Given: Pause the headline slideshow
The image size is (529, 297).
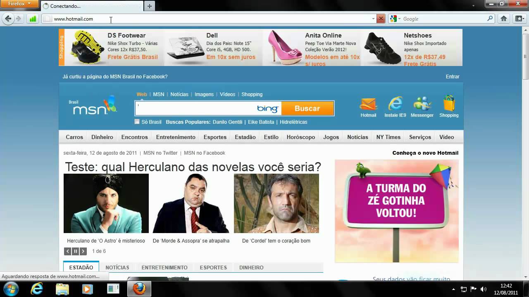Looking at the screenshot, I should coord(76,251).
